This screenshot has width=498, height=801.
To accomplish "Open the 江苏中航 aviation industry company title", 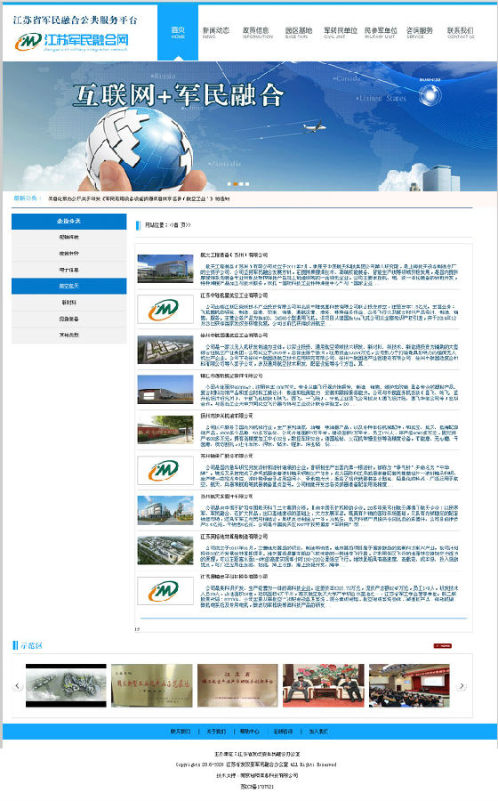I will [x=234, y=295].
